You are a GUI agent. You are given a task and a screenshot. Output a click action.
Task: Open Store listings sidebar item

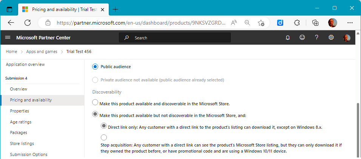coord(22,143)
